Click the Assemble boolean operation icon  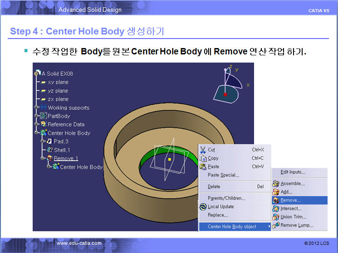[275, 184]
